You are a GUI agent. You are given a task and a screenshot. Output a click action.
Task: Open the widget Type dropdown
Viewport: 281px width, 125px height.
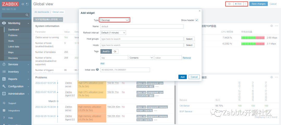(114, 20)
